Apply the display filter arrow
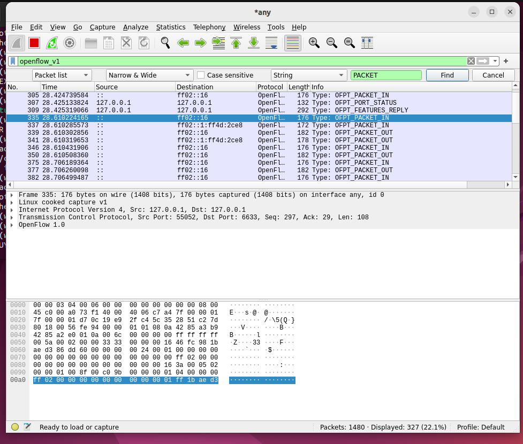The width and height of the screenshot is (523, 444). [483, 61]
